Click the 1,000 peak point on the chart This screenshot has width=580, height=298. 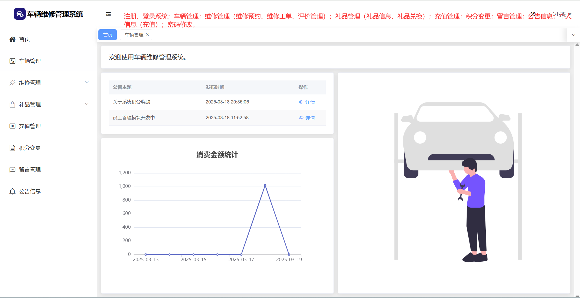pos(265,185)
